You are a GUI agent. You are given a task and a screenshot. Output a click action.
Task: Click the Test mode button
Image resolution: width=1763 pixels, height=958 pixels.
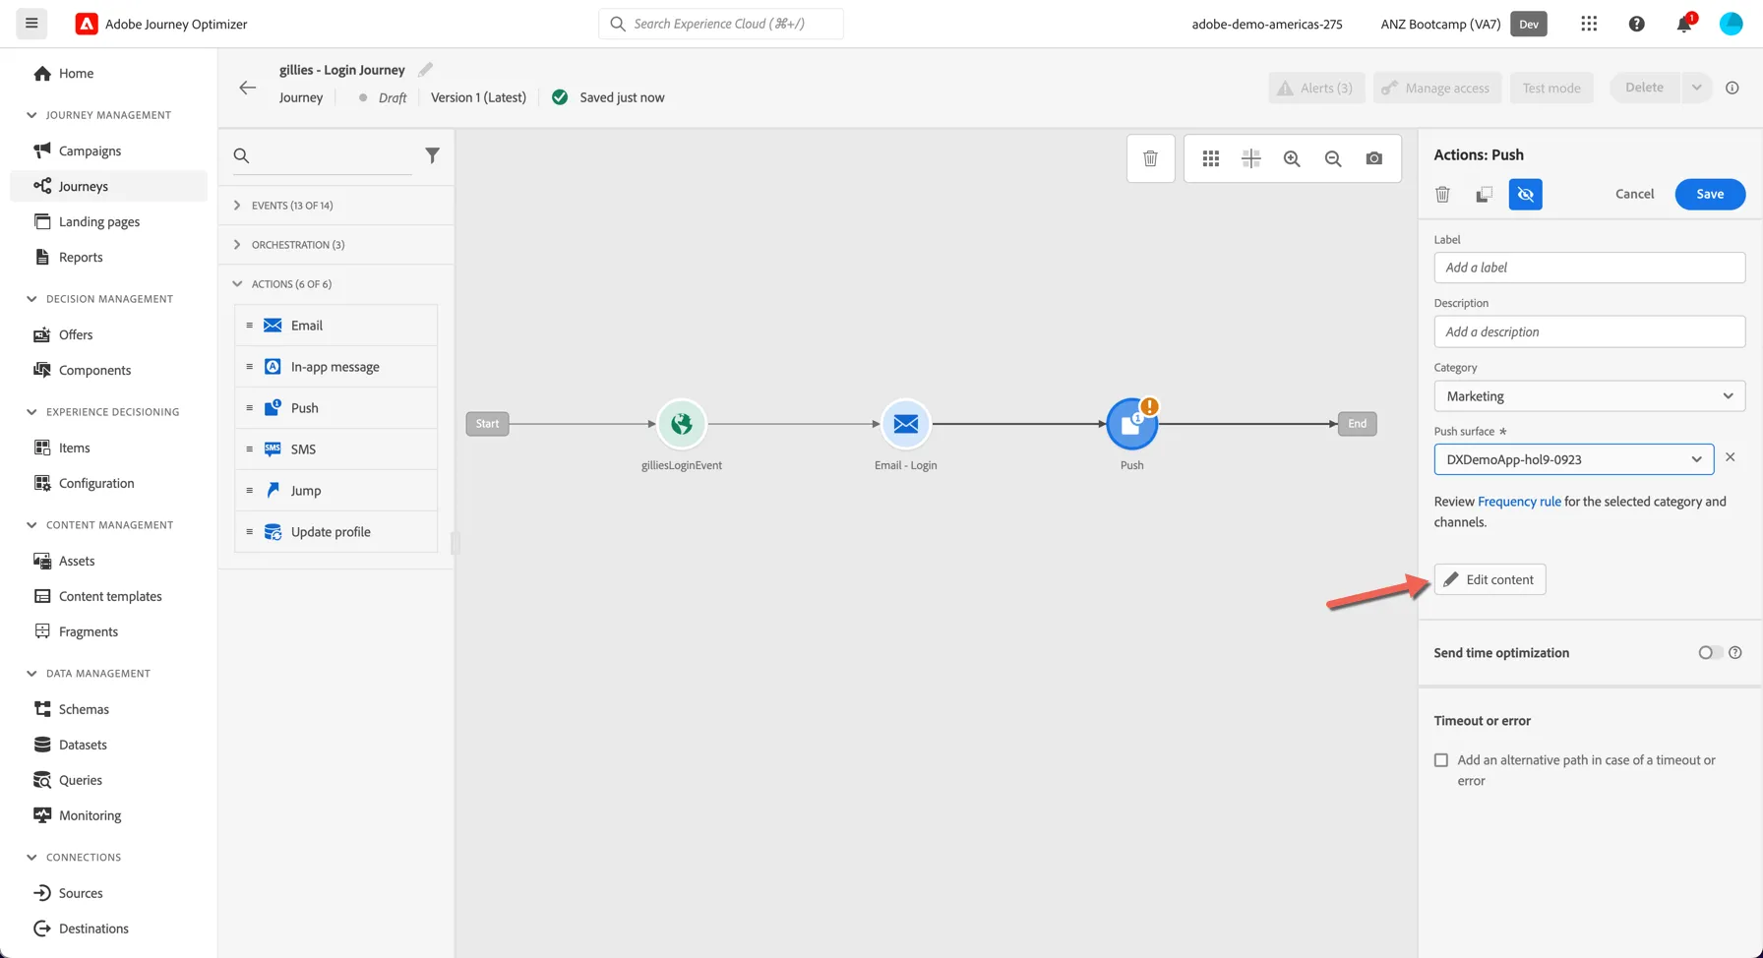1551,88
